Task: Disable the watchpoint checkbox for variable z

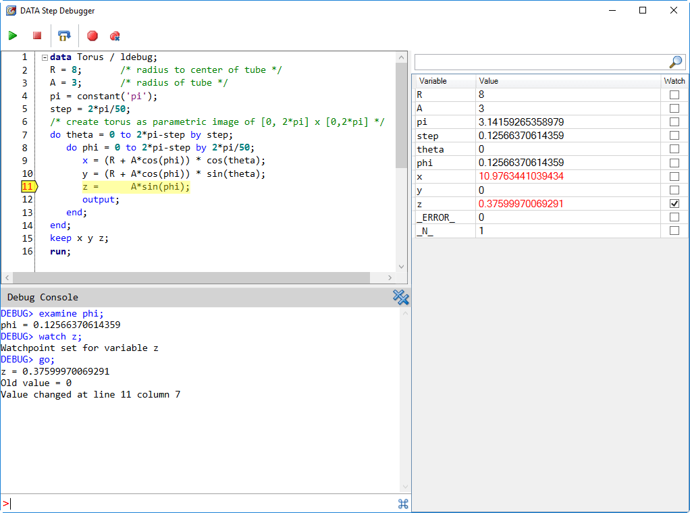Action: pyautogui.click(x=673, y=203)
